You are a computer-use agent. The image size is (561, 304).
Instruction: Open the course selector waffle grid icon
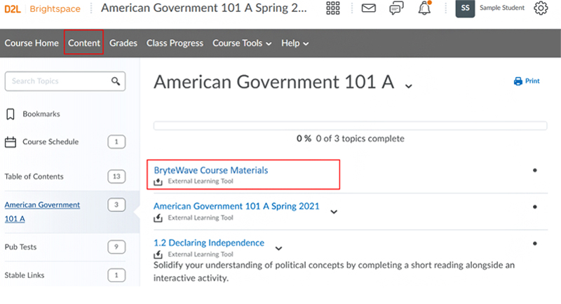tap(332, 8)
